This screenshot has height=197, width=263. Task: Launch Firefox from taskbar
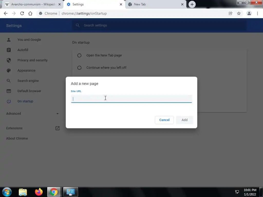(x=39, y=192)
